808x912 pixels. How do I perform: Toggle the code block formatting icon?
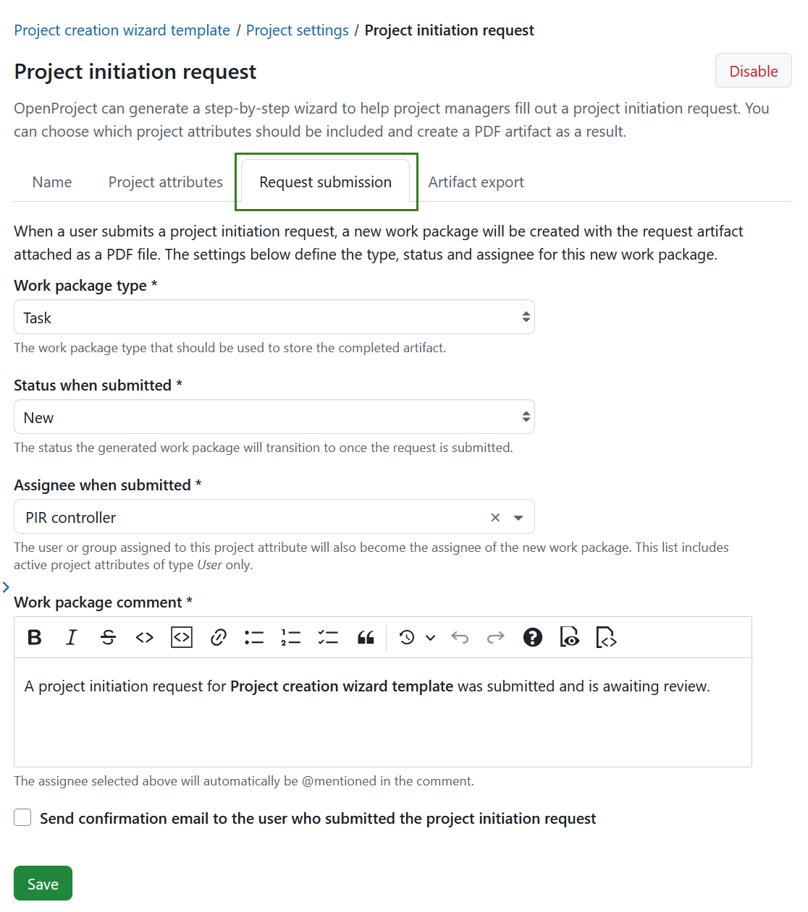point(182,637)
